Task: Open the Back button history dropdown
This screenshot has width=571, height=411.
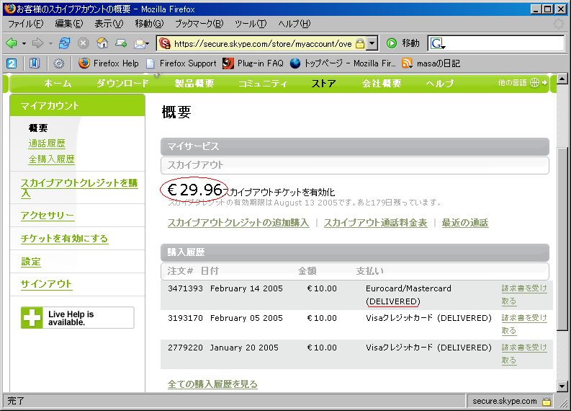Action: click(x=23, y=43)
